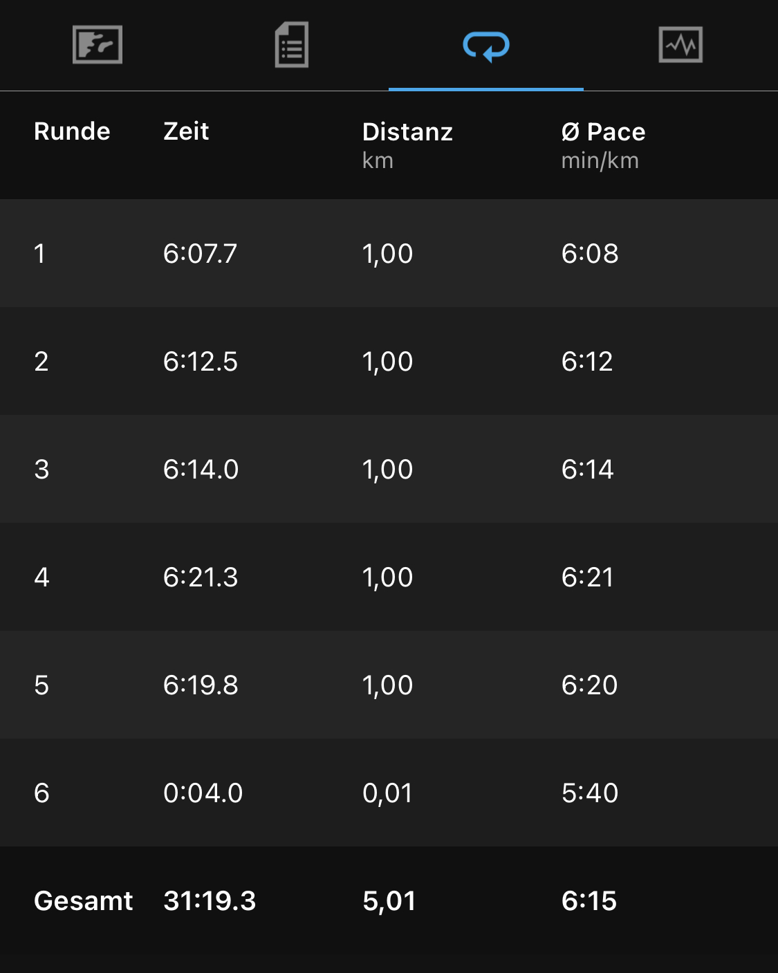Screen dimensions: 778x973
Task: Select lap 5 time 6:19.8
Action: [201, 685]
